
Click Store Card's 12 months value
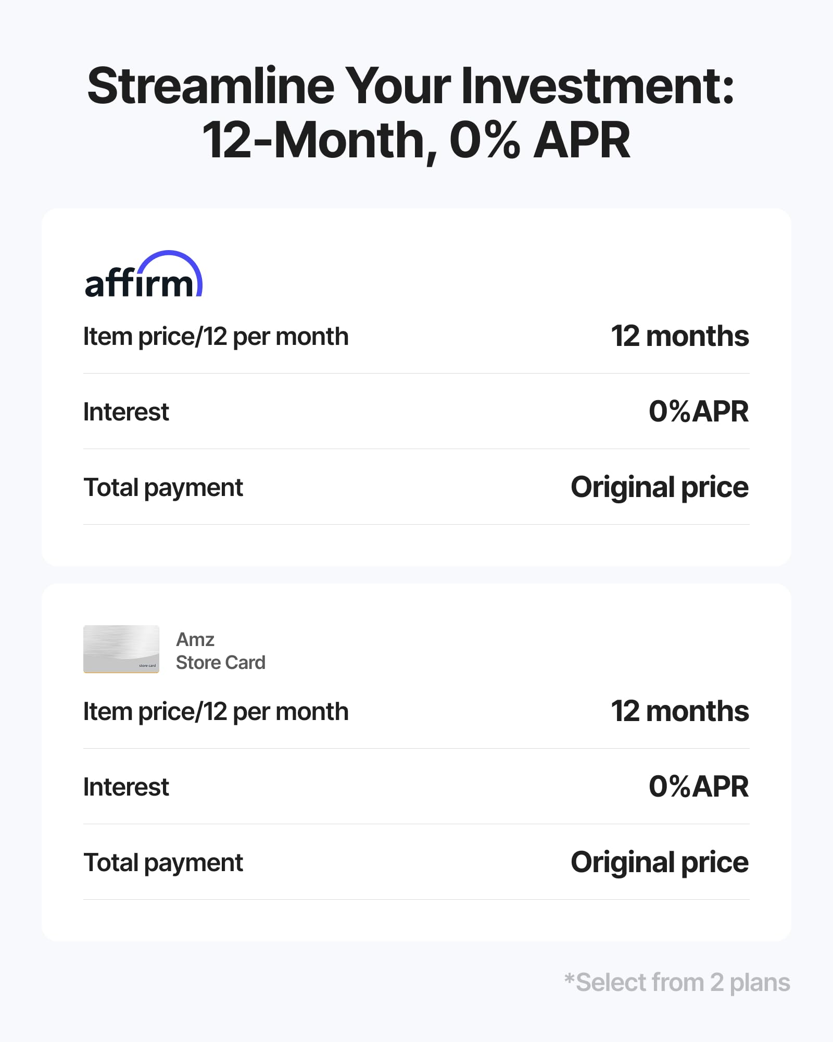tap(680, 711)
